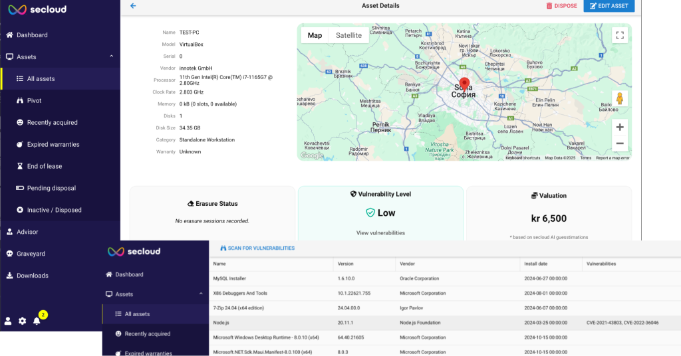
Task: Click the Valuation card amount kr 6,500
Action: pyautogui.click(x=549, y=219)
